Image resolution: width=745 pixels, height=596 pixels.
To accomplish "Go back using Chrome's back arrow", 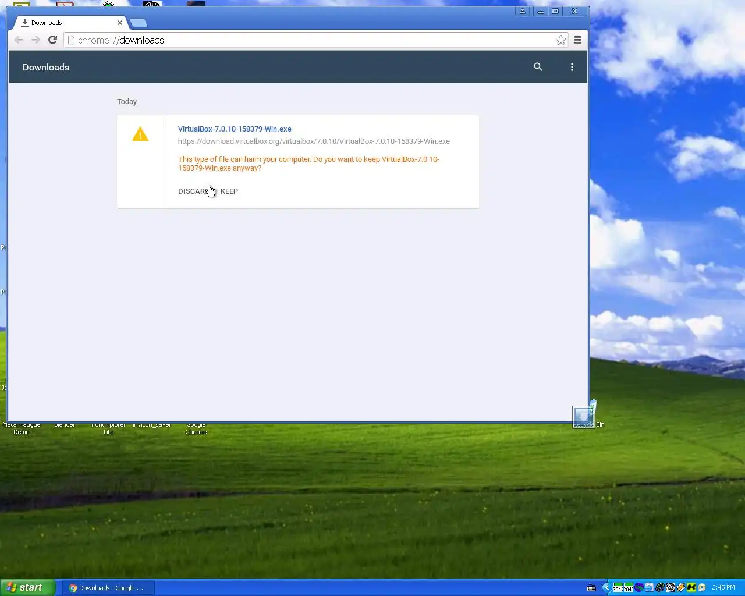I will click(x=19, y=40).
